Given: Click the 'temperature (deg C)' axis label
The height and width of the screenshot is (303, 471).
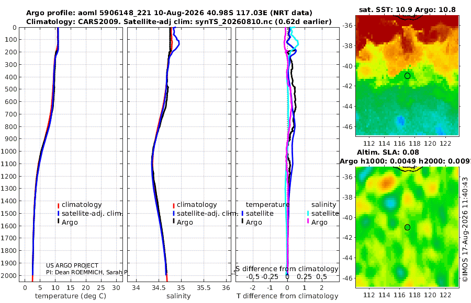Looking at the screenshot, I should point(71,296).
